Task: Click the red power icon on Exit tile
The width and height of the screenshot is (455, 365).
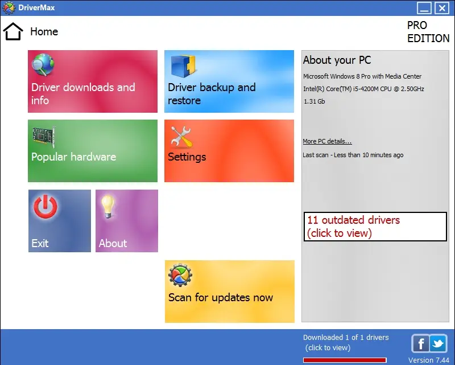Action: click(45, 207)
